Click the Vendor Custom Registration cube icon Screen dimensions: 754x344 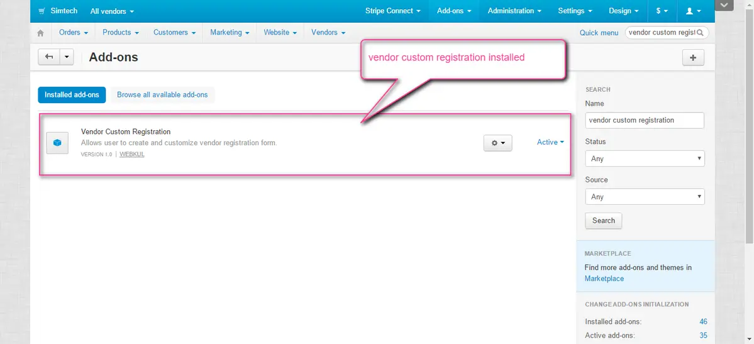coord(57,143)
